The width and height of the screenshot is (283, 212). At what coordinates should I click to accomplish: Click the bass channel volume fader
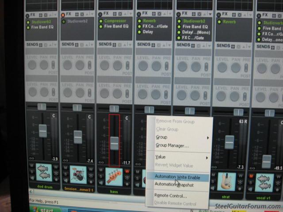click(x=114, y=143)
